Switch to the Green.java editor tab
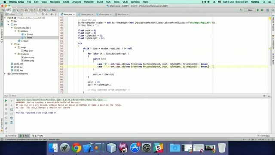 click(x=104, y=14)
